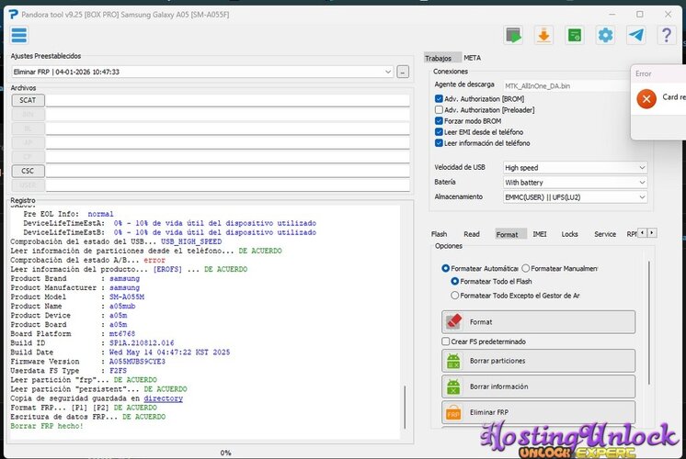The image size is (686, 459).
Task: Click 'Borrar FRP hecho!' log line
Action: coord(46,426)
